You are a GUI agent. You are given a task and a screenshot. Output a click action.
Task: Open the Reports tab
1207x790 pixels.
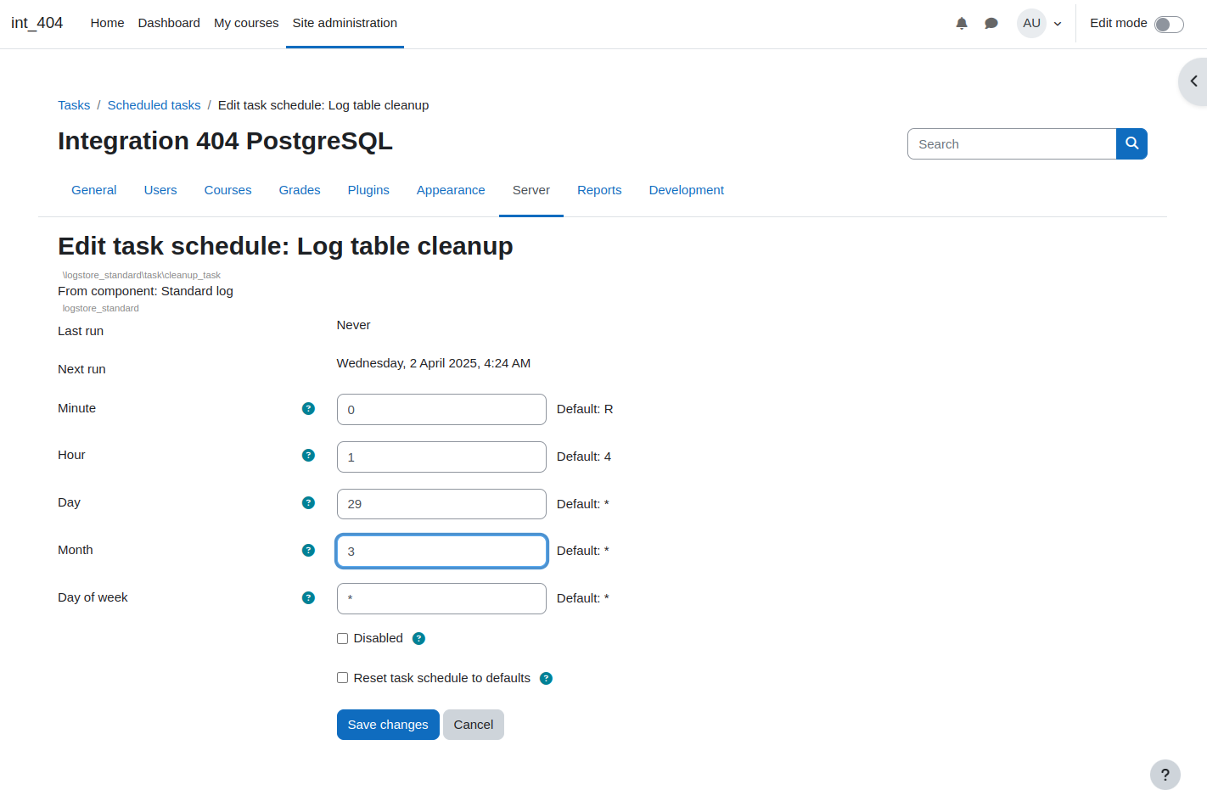tap(599, 190)
